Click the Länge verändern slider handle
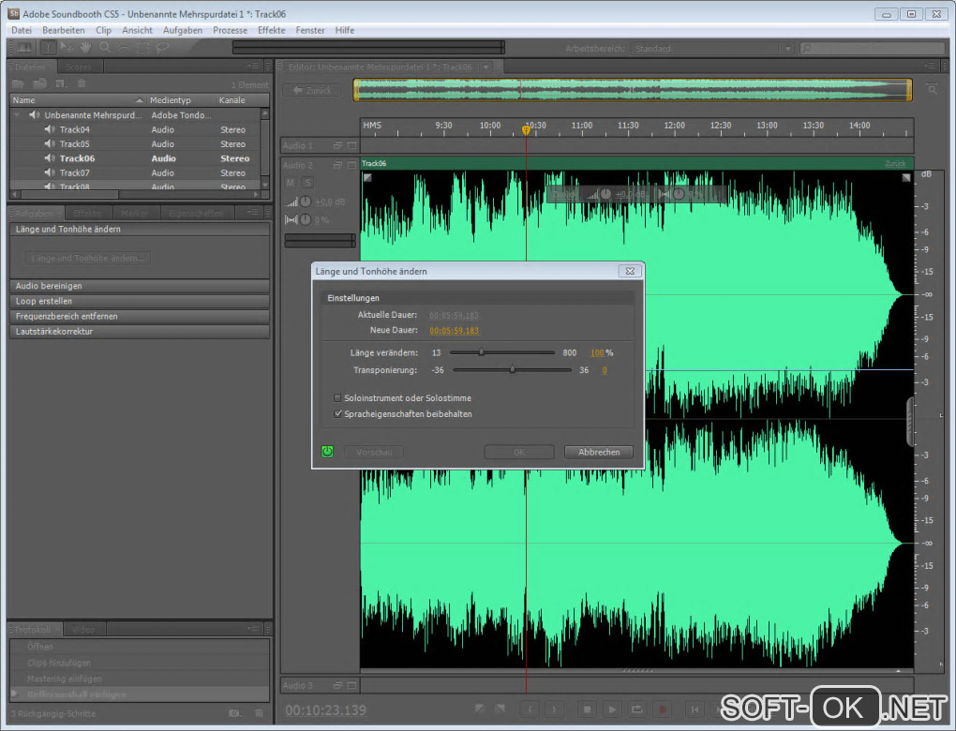 pos(482,352)
